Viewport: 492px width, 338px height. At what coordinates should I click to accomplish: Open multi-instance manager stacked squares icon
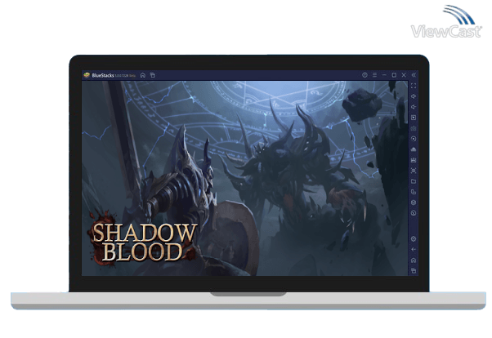[414, 192]
